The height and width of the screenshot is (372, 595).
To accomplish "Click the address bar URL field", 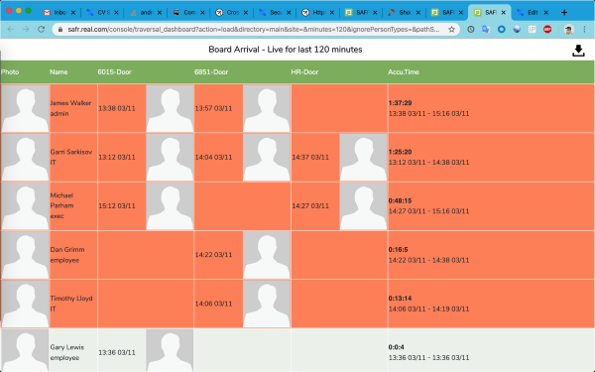I will [254, 29].
